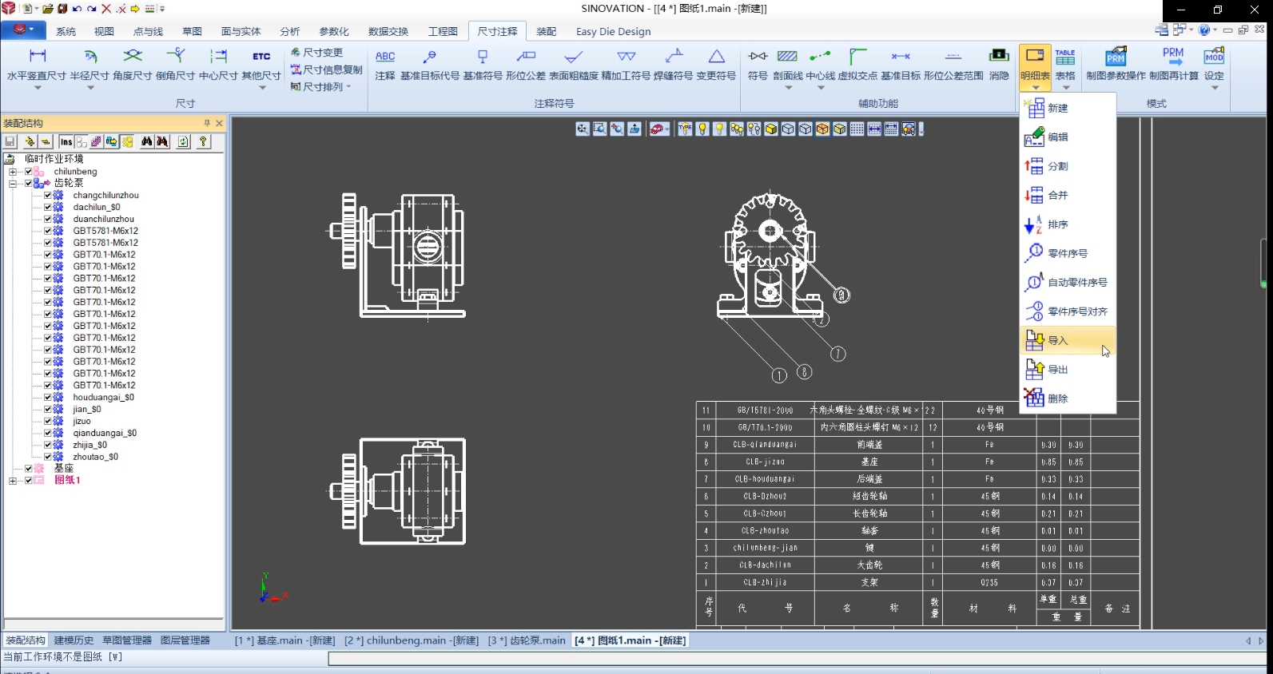
Task: Open the Easy Die Design tab
Action: [x=613, y=31]
